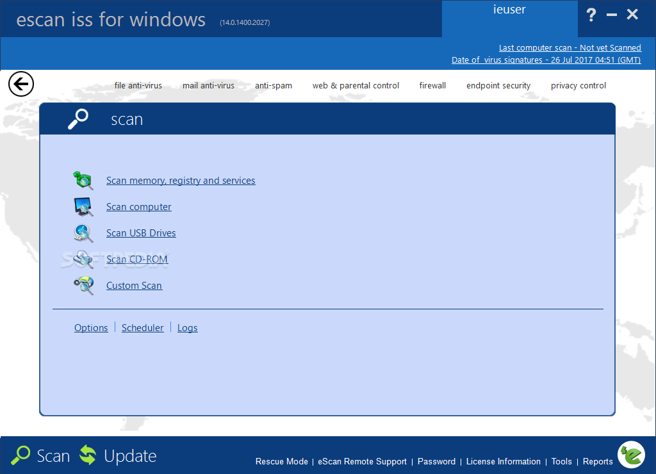656x474 pixels.
Task: Click the Scan USB Drives link
Action: click(x=141, y=233)
